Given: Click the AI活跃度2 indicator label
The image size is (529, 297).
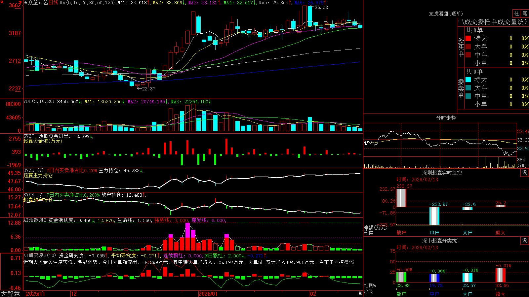Looking at the screenshot, I should pyautogui.click(x=35, y=220).
